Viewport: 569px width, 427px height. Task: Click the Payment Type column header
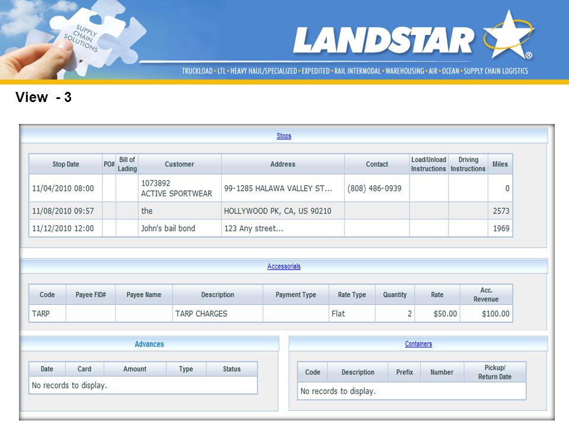pyautogui.click(x=296, y=295)
